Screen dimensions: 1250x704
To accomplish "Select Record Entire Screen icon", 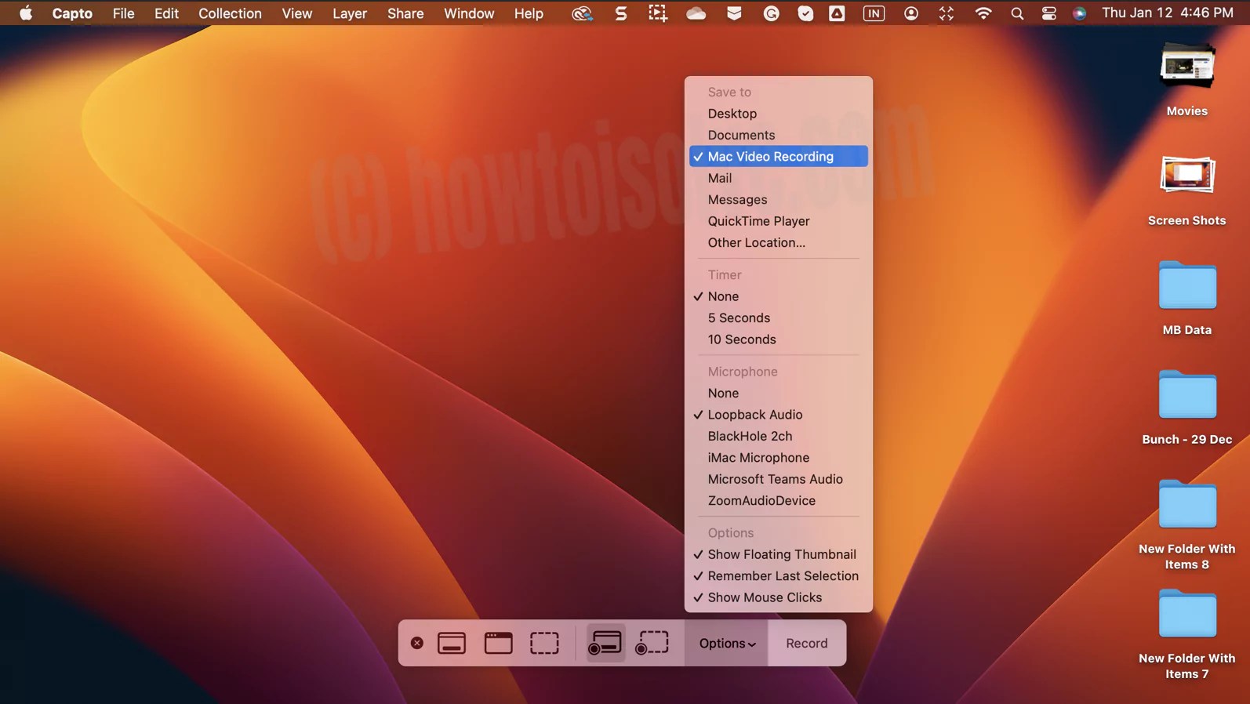I will point(605,643).
